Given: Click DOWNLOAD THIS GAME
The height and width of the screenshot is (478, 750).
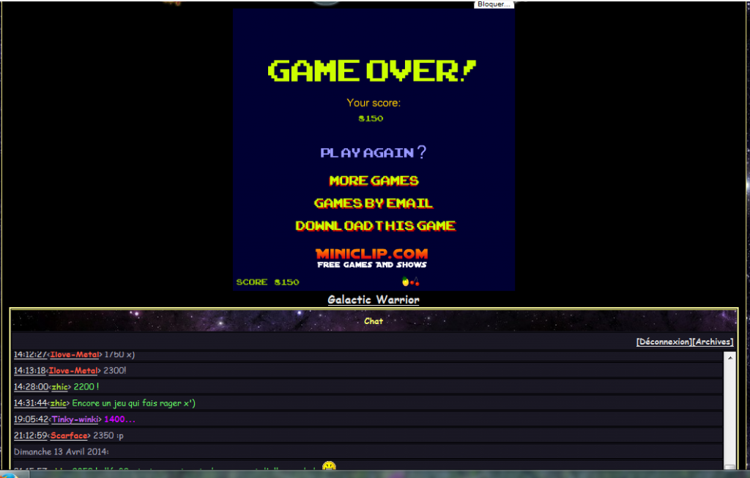Looking at the screenshot, I should pos(376,226).
